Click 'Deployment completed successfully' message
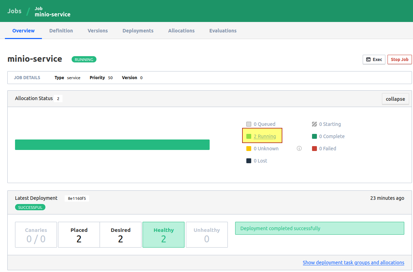The height and width of the screenshot is (272, 413). 319,228
